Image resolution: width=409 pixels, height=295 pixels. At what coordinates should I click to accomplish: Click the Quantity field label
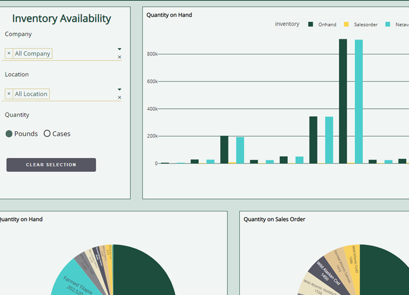pos(17,115)
